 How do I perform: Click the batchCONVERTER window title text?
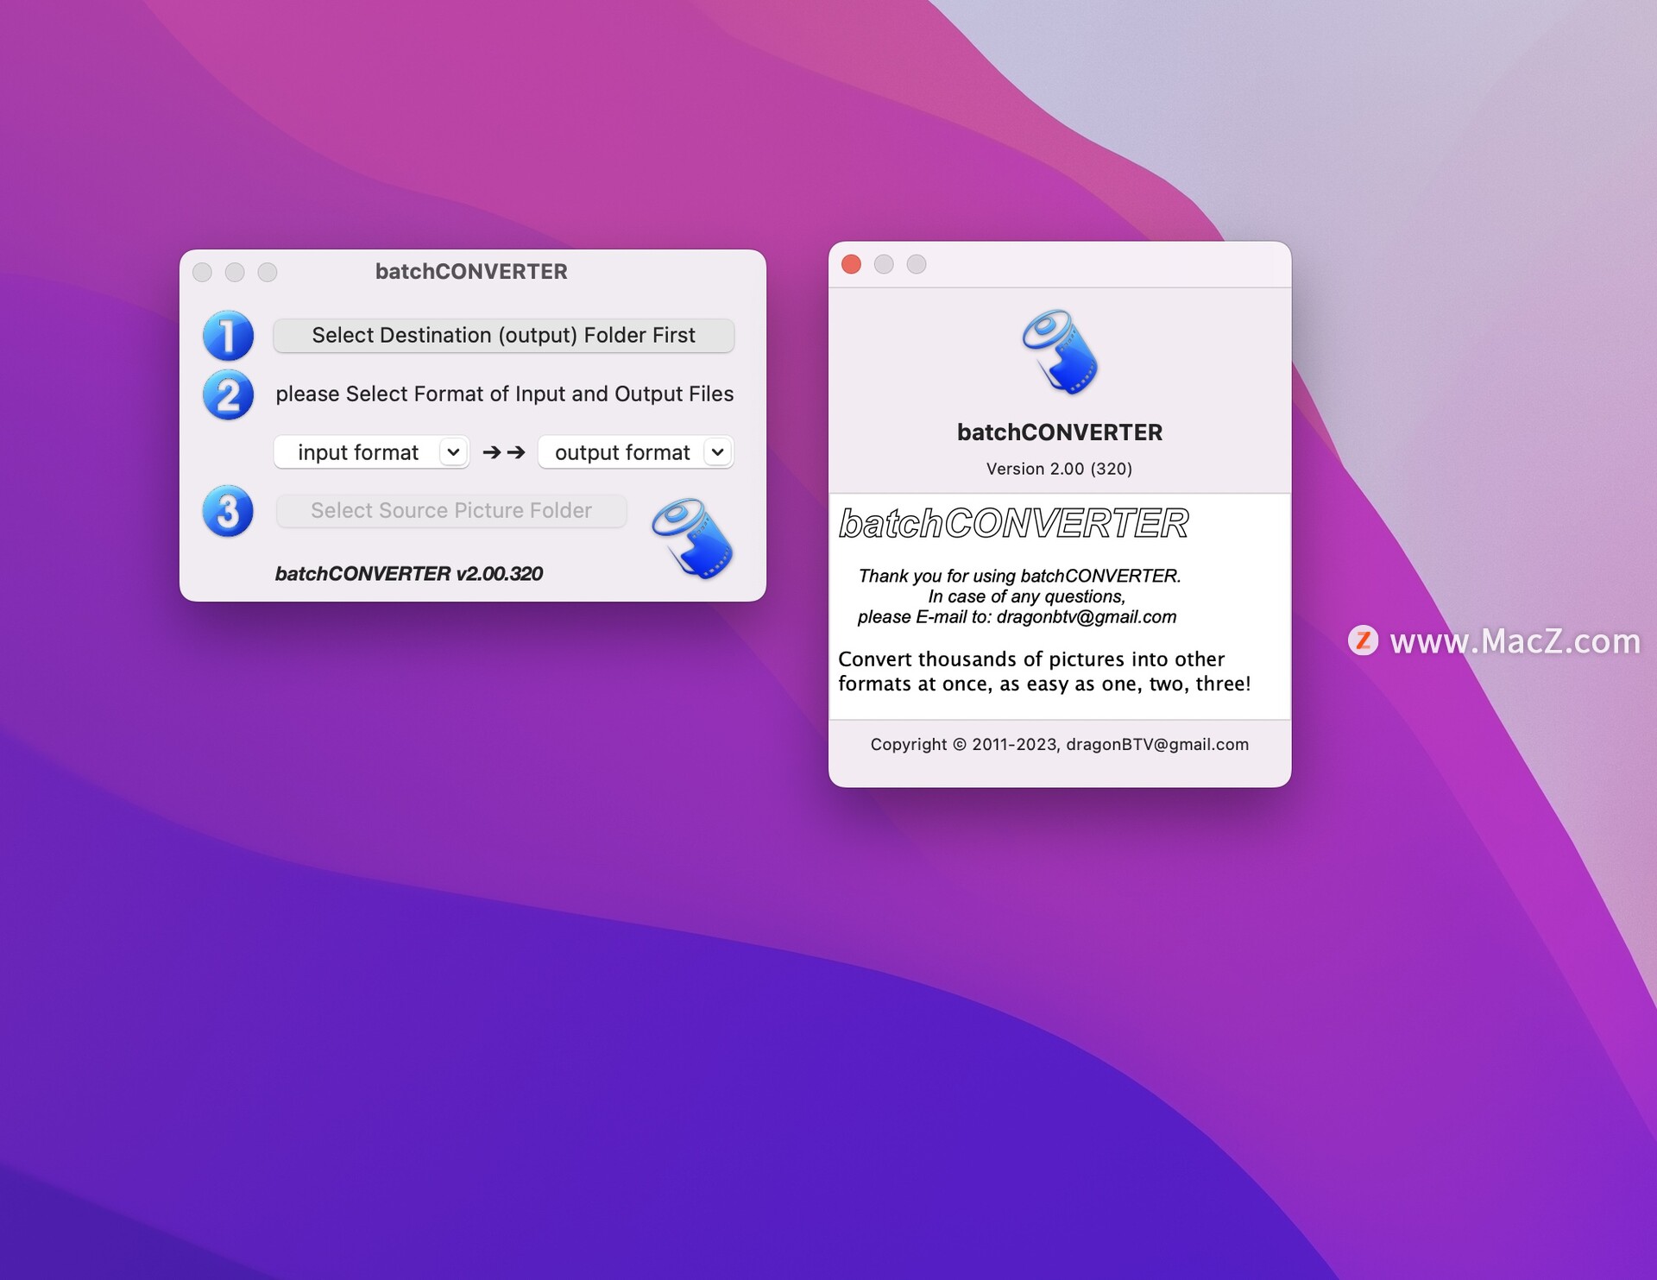tap(471, 272)
